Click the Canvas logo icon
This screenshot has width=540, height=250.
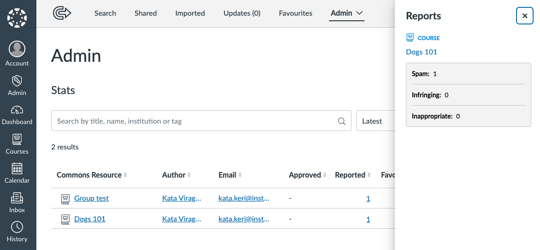pyautogui.click(x=17, y=18)
